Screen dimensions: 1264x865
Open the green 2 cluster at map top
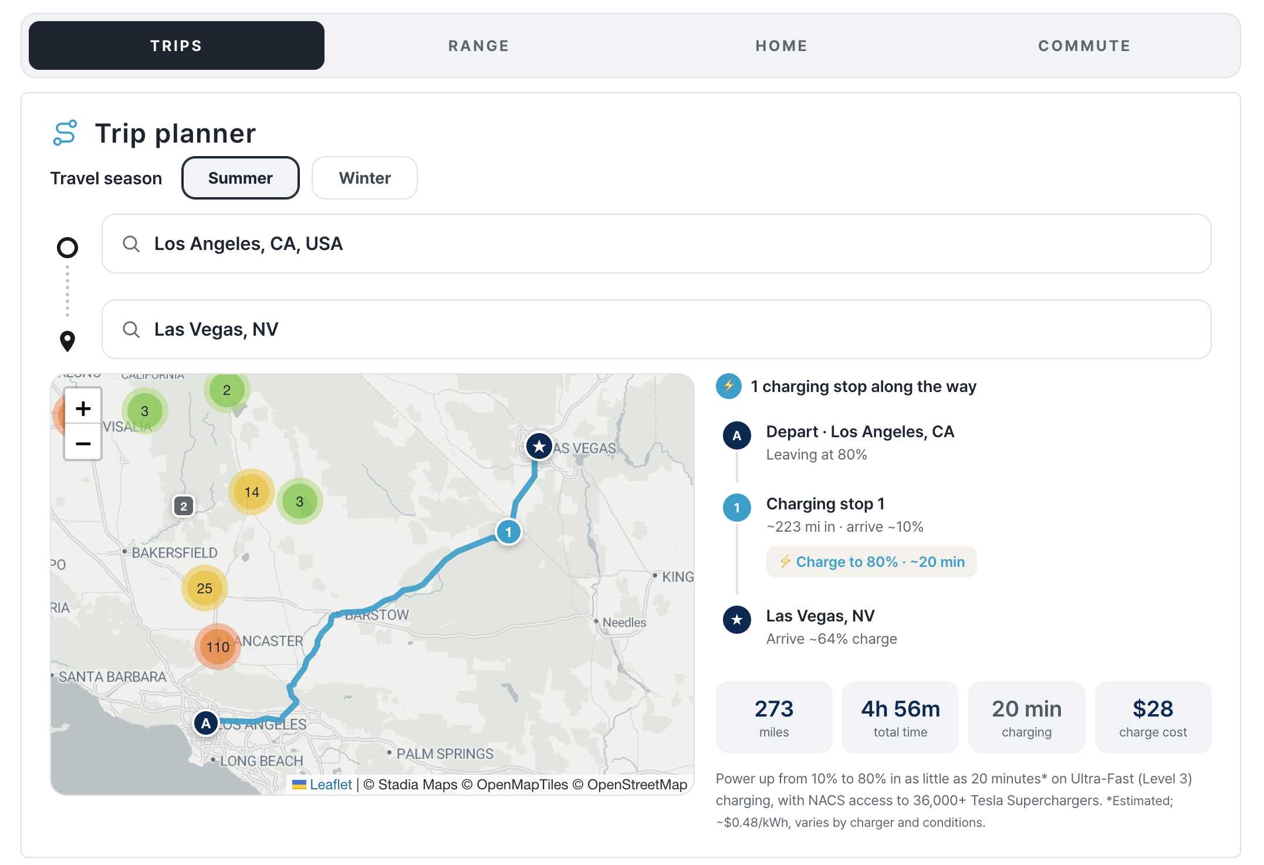[x=227, y=390]
